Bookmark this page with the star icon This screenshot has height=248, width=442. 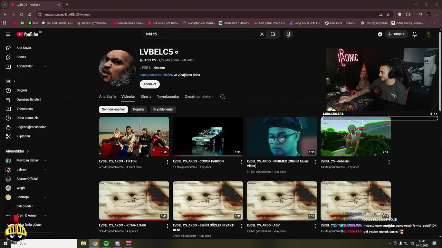point(388,14)
